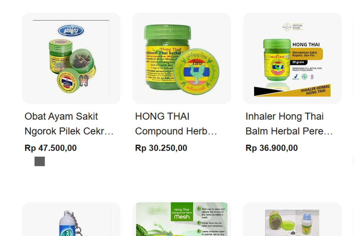Select the Rp 30.250,00 price
Image resolution: width=354 pixels, height=236 pixels.
(x=161, y=148)
